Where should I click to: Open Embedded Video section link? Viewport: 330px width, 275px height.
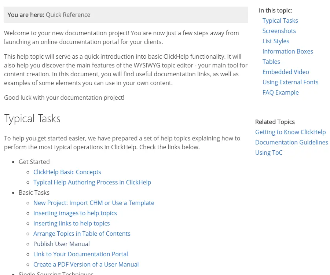tap(286, 72)
